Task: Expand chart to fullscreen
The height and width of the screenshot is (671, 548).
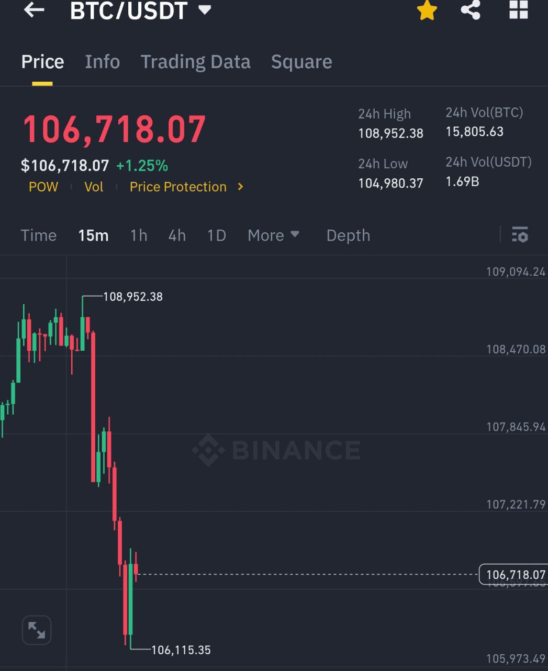Action: (37, 630)
